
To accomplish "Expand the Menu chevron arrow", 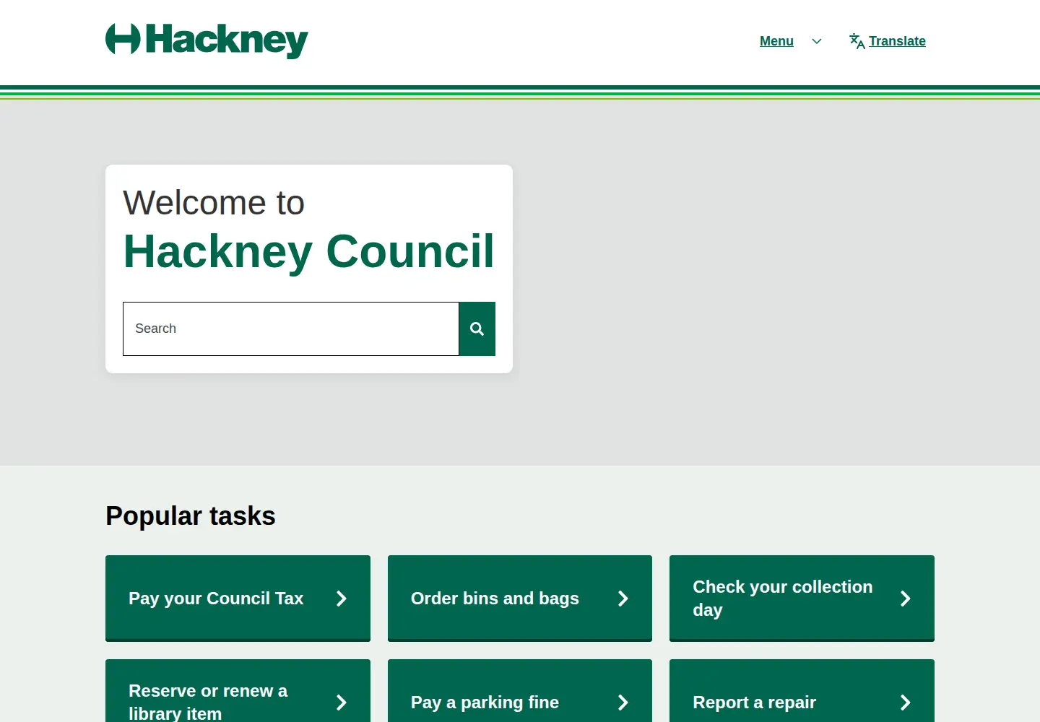I will (x=817, y=41).
